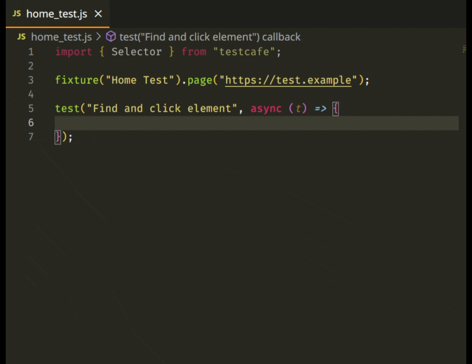Expand the breadcrumb chevron separator
The width and height of the screenshot is (472, 364).
[x=99, y=37]
